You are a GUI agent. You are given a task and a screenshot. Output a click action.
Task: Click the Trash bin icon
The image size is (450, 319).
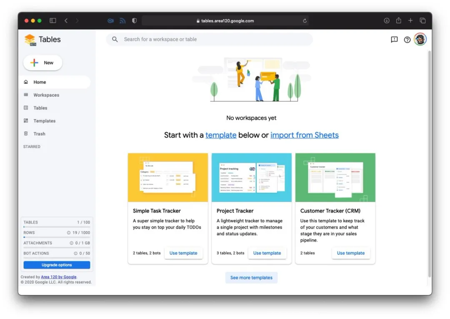point(26,133)
